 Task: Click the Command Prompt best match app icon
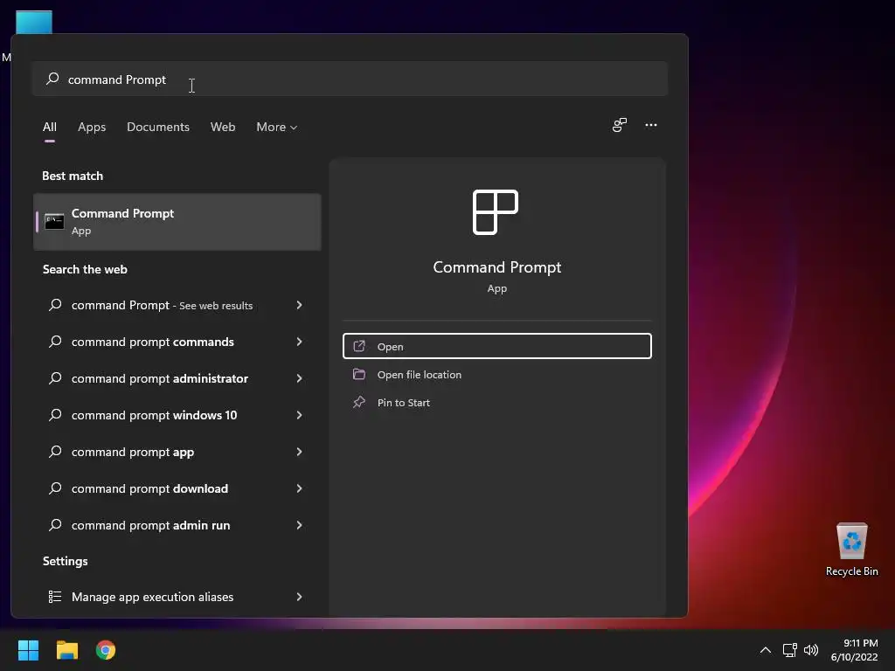click(x=54, y=221)
